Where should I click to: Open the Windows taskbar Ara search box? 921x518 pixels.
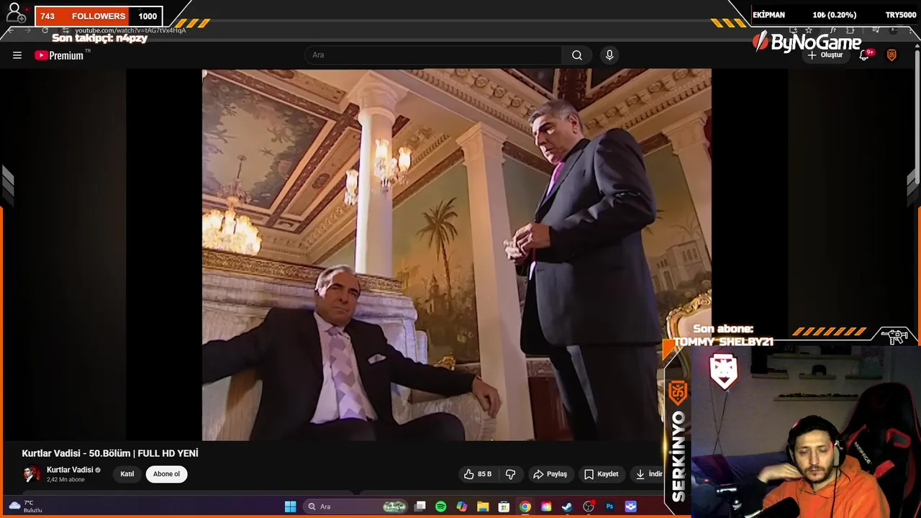356,506
